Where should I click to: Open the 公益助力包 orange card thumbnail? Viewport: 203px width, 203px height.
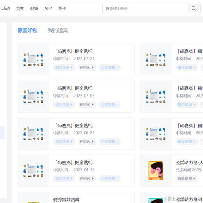(x=156, y=171)
